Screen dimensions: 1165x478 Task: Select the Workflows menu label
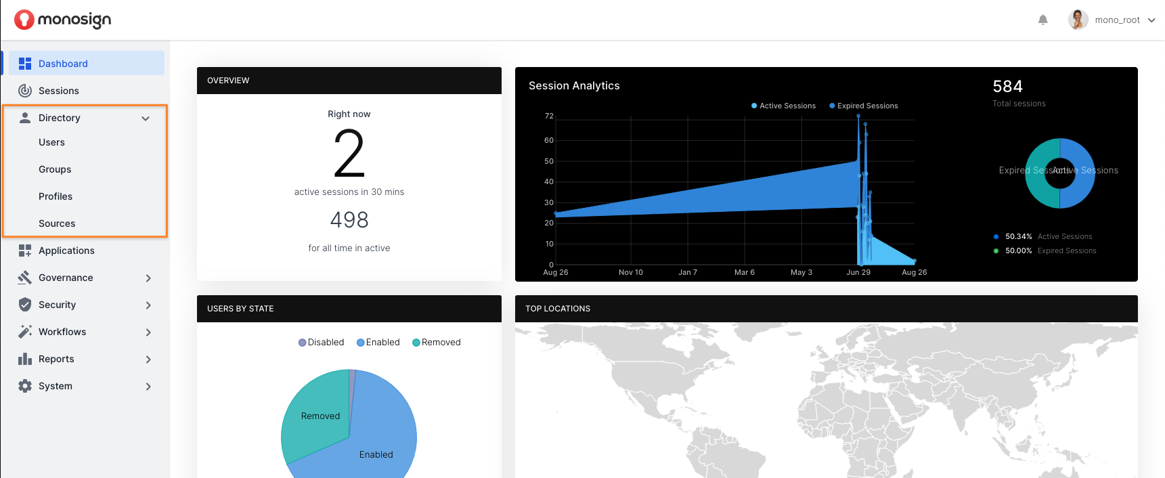(x=62, y=332)
